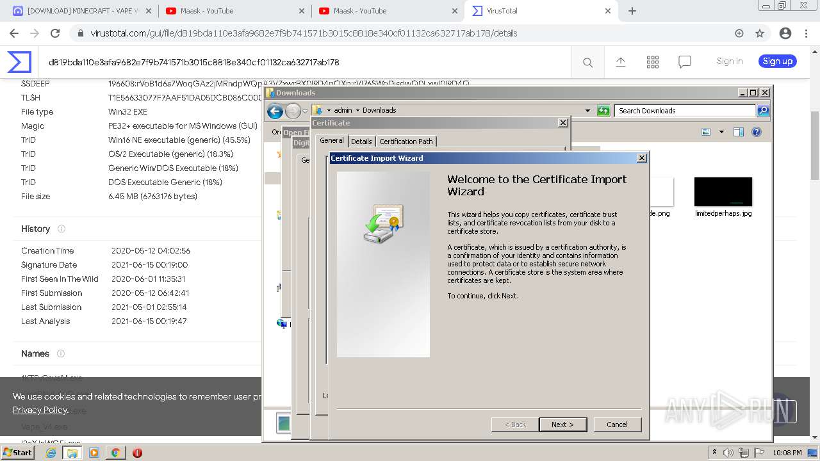Click the network tray icon
Image resolution: width=820 pixels, height=461 pixels.
click(743, 453)
